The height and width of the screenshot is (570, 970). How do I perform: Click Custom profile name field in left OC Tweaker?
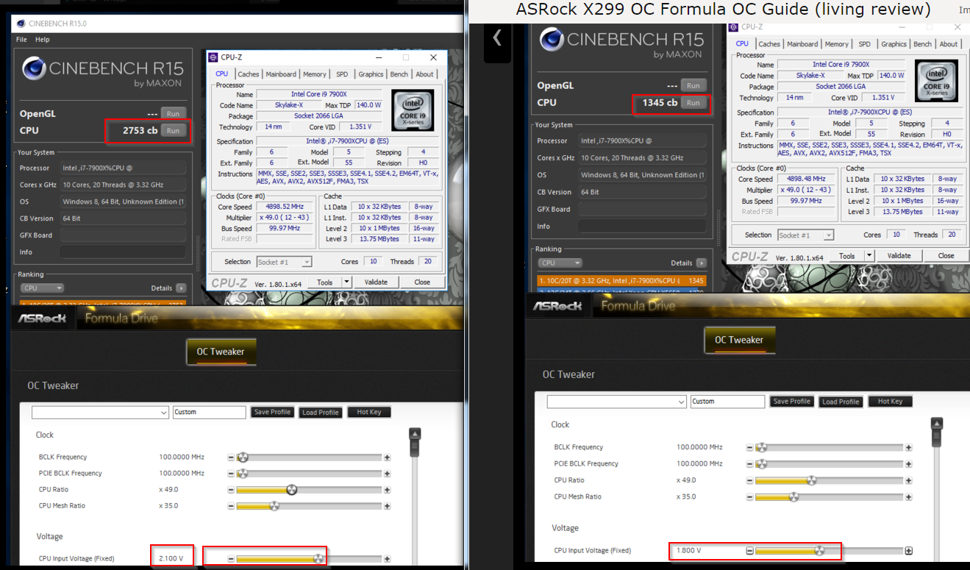[210, 413]
